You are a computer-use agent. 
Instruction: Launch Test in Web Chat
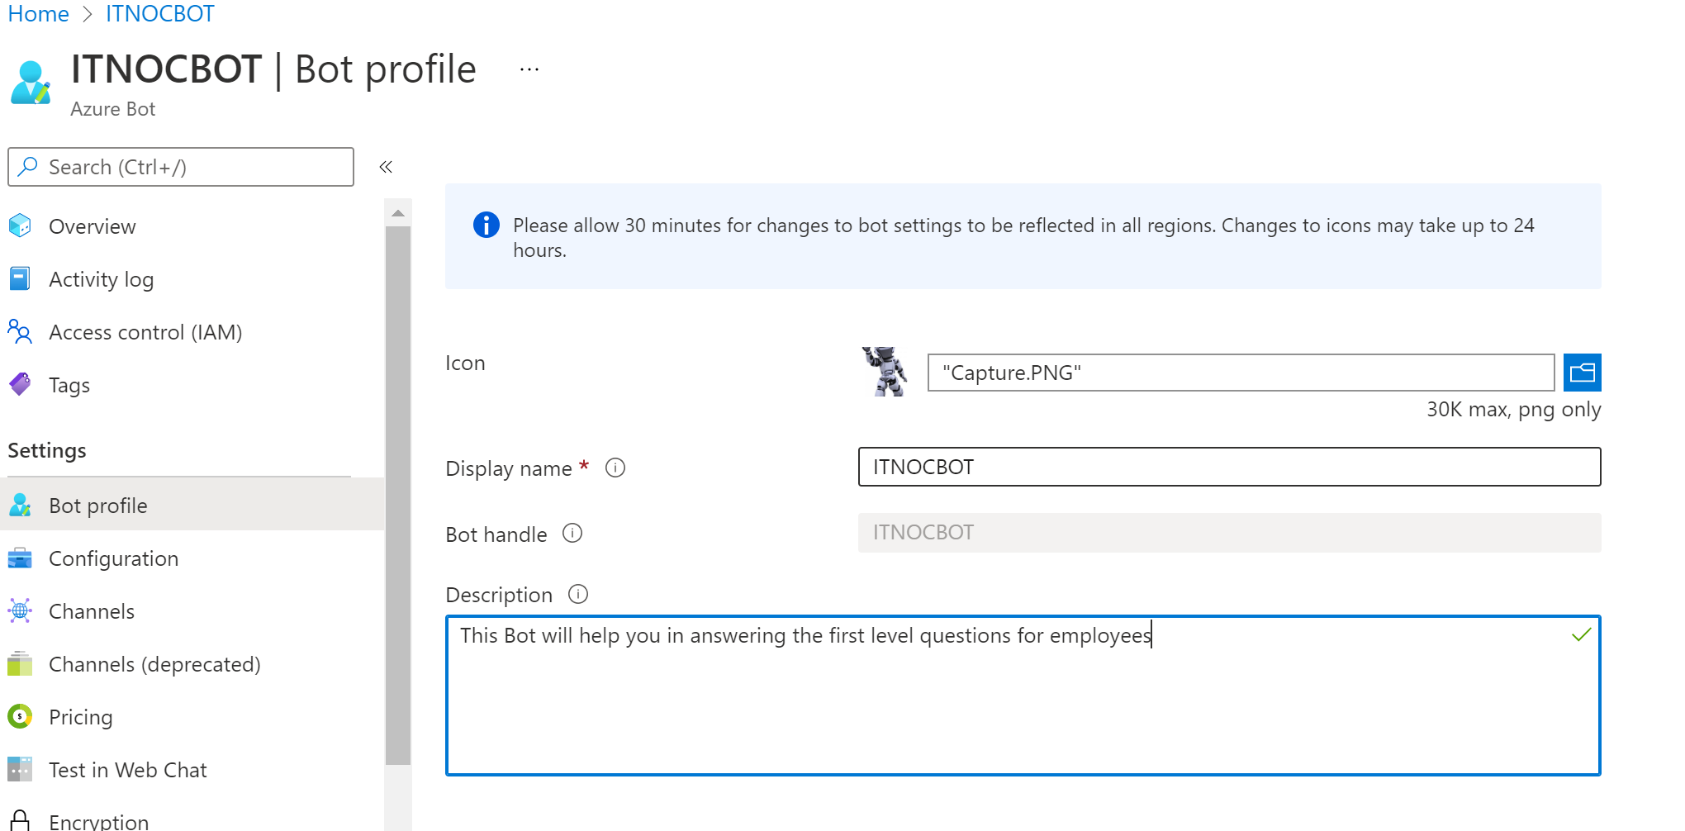tap(127, 770)
